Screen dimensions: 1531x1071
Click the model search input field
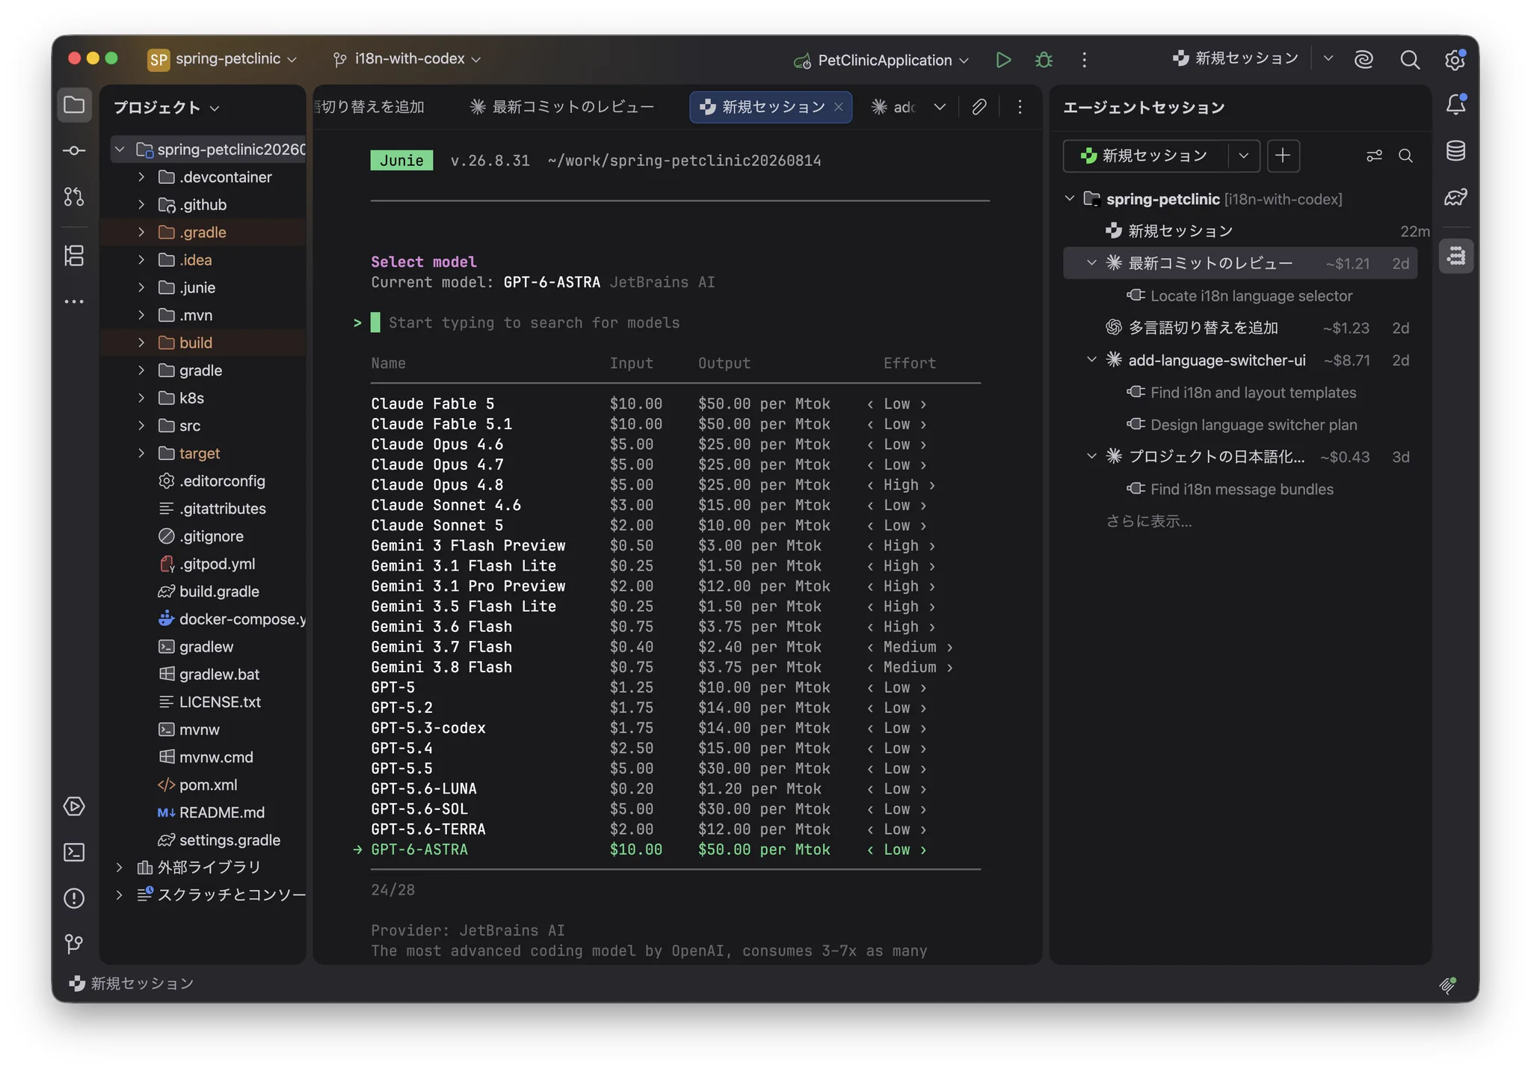pos(677,323)
